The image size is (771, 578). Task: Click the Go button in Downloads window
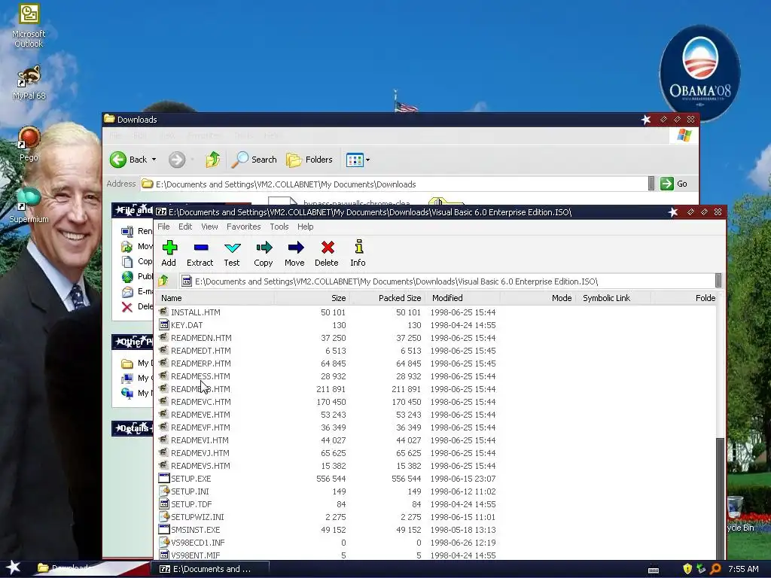[673, 184]
